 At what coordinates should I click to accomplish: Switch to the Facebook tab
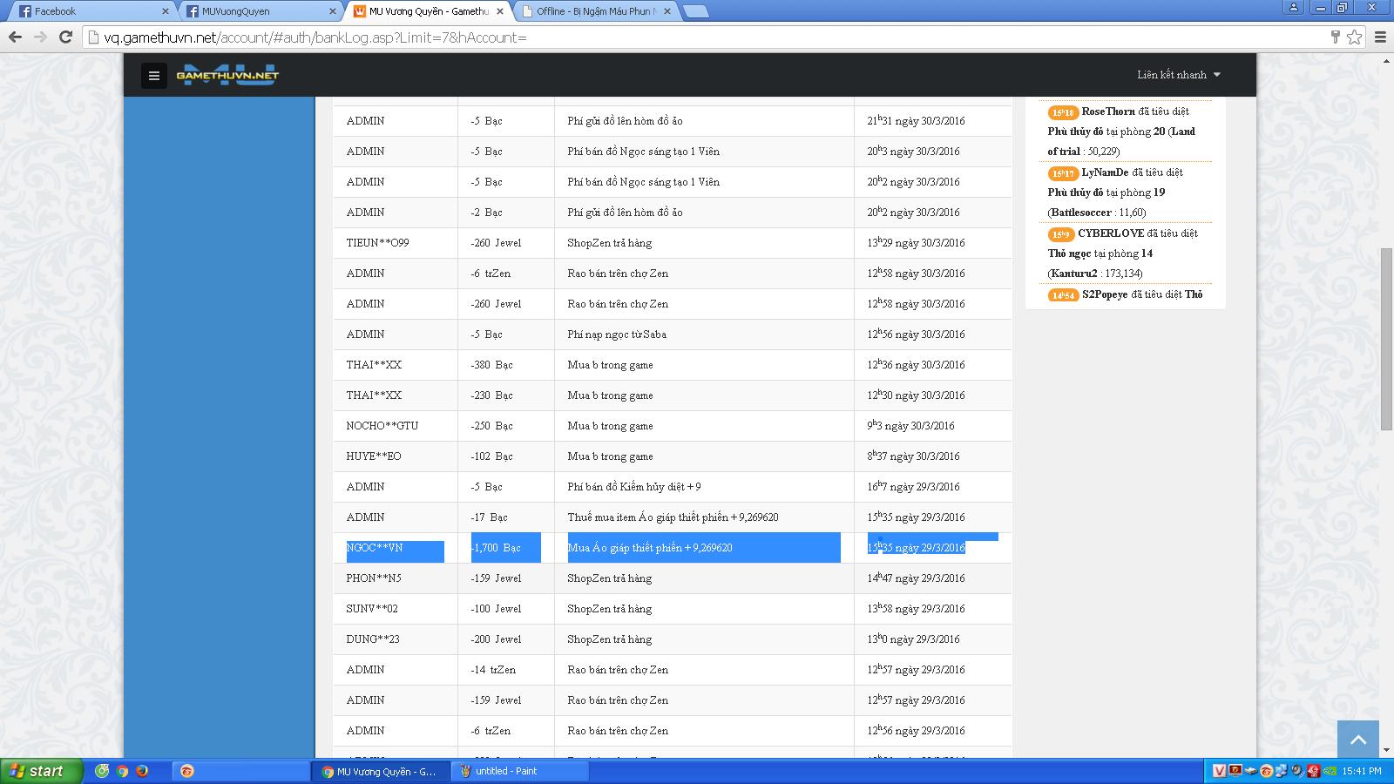point(87,11)
